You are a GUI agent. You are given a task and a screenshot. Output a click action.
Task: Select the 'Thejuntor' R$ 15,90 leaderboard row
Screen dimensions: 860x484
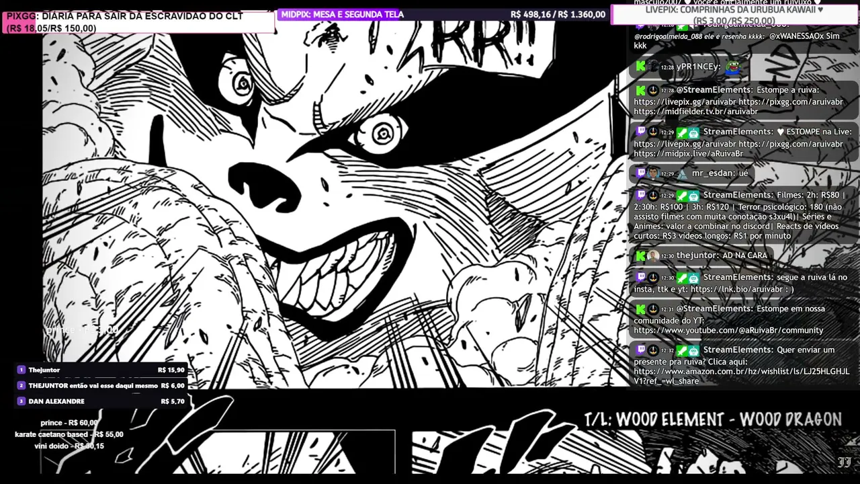click(101, 370)
